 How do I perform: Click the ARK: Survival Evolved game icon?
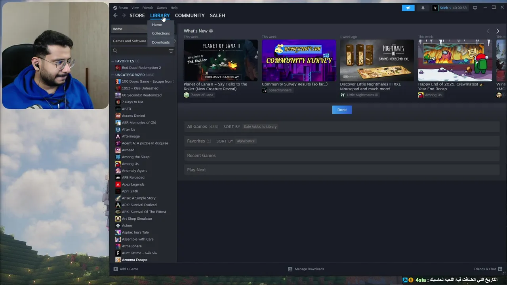click(x=118, y=205)
